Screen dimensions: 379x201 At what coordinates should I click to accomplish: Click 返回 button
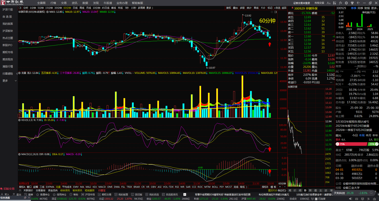(x=284, y=8)
